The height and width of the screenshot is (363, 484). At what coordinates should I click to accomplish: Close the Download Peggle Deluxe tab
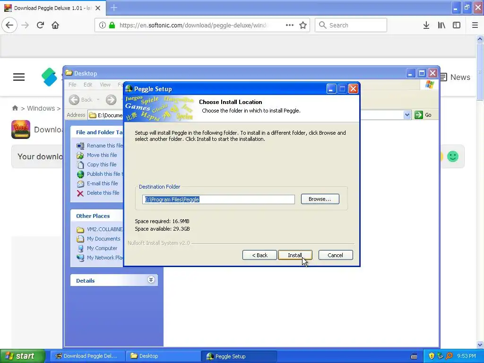click(98, 8)
